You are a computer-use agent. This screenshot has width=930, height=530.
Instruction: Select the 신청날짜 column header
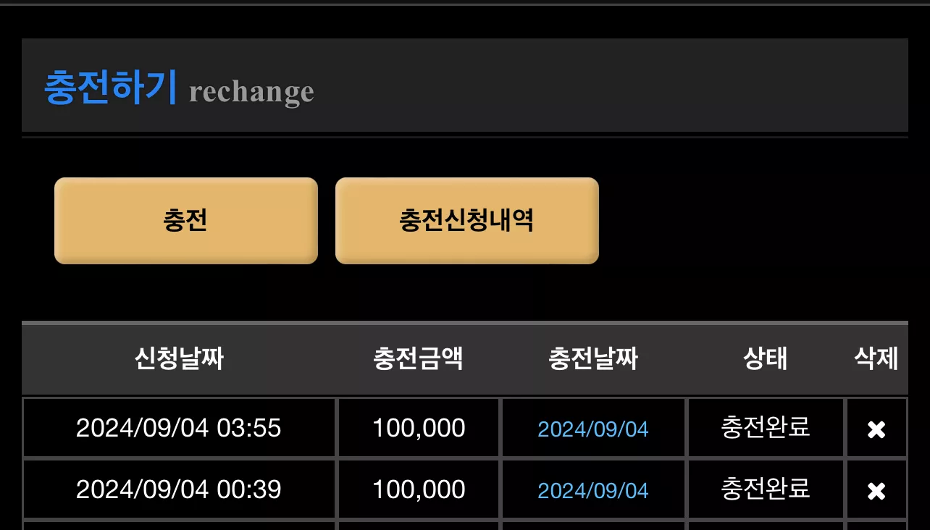[179, 359]
